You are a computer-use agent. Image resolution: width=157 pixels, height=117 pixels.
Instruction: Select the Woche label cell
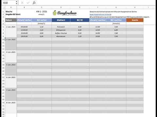[11, 11]
